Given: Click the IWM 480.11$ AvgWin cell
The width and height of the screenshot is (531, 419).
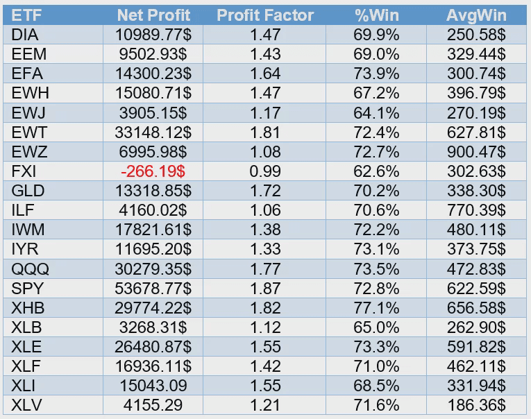Looking at the screenshot, I should [x=476, y=230].
